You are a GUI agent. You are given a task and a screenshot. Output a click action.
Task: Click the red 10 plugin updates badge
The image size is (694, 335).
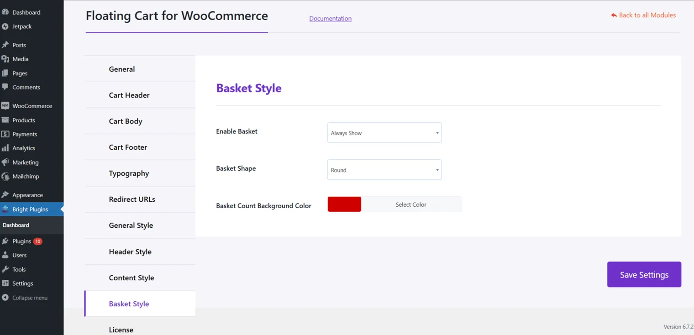click(38, 241)
